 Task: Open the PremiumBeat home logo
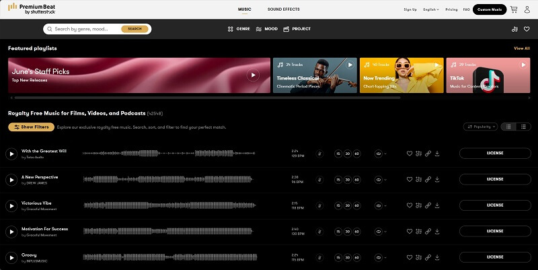click(x=32, y=9)
